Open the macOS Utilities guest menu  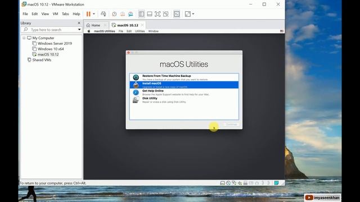pos(105,31)
